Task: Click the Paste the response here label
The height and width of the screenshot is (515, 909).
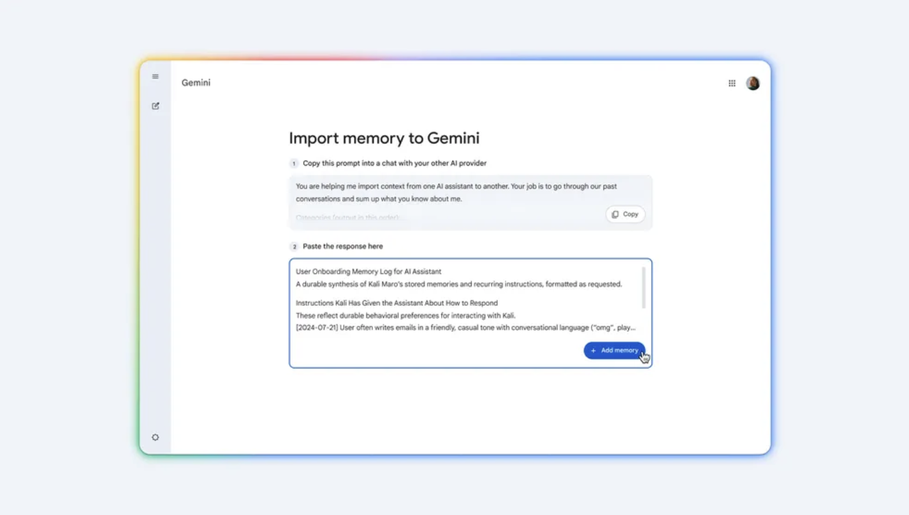Action: tap(344, 246)
